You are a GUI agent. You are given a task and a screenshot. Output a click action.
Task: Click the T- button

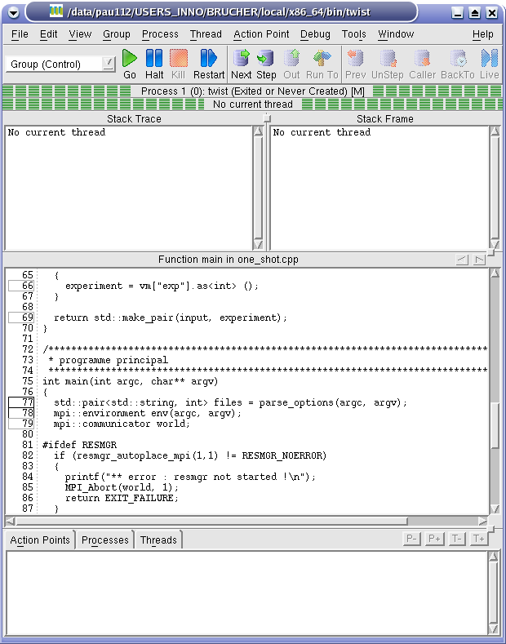click(456, 539)
